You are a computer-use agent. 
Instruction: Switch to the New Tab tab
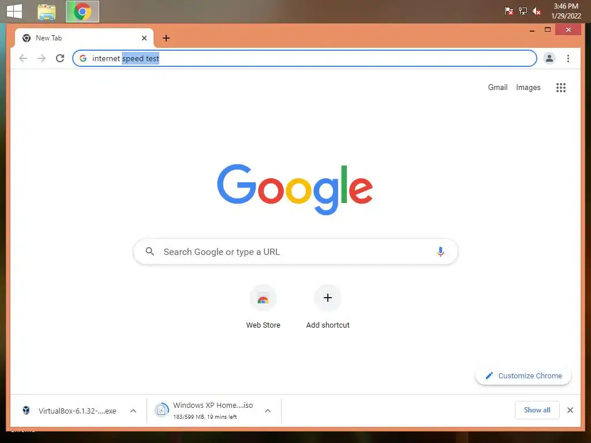84,38
